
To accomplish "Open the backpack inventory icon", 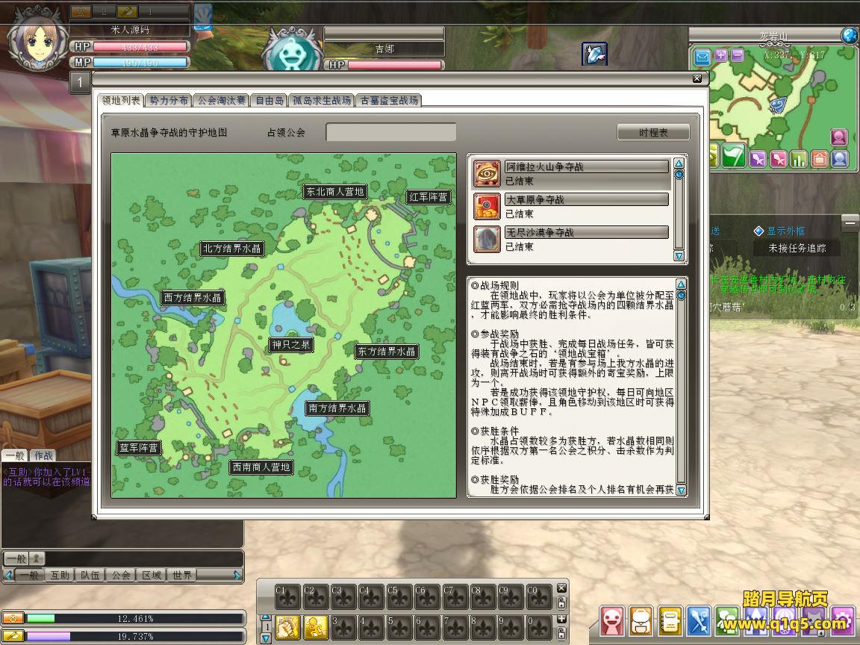I will point(641,620).
